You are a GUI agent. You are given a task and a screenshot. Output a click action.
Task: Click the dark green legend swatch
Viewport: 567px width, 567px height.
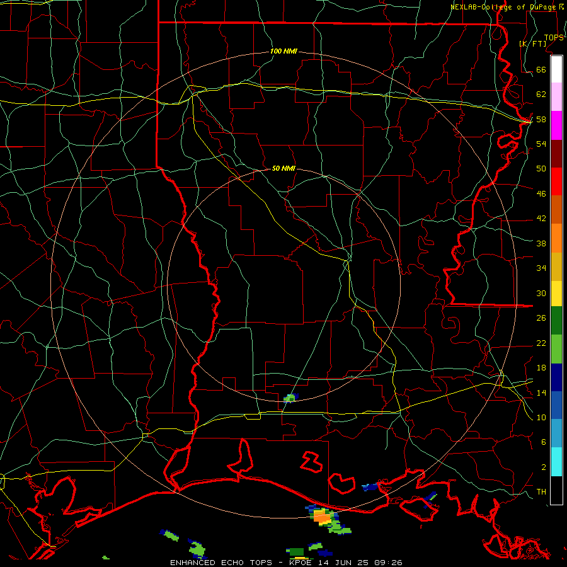556,321
